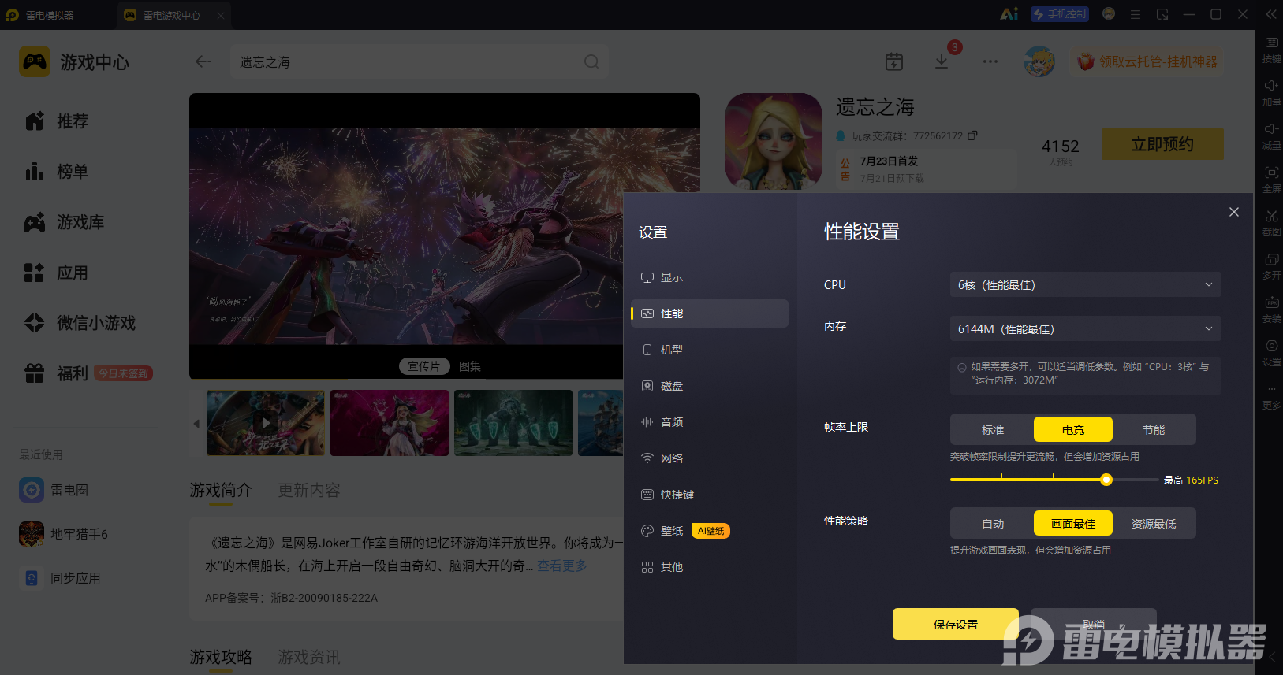The width and height of the screenshot is (1283, 675).
Task: Show previous thumbnails with the left arrow
Action: 196,424
